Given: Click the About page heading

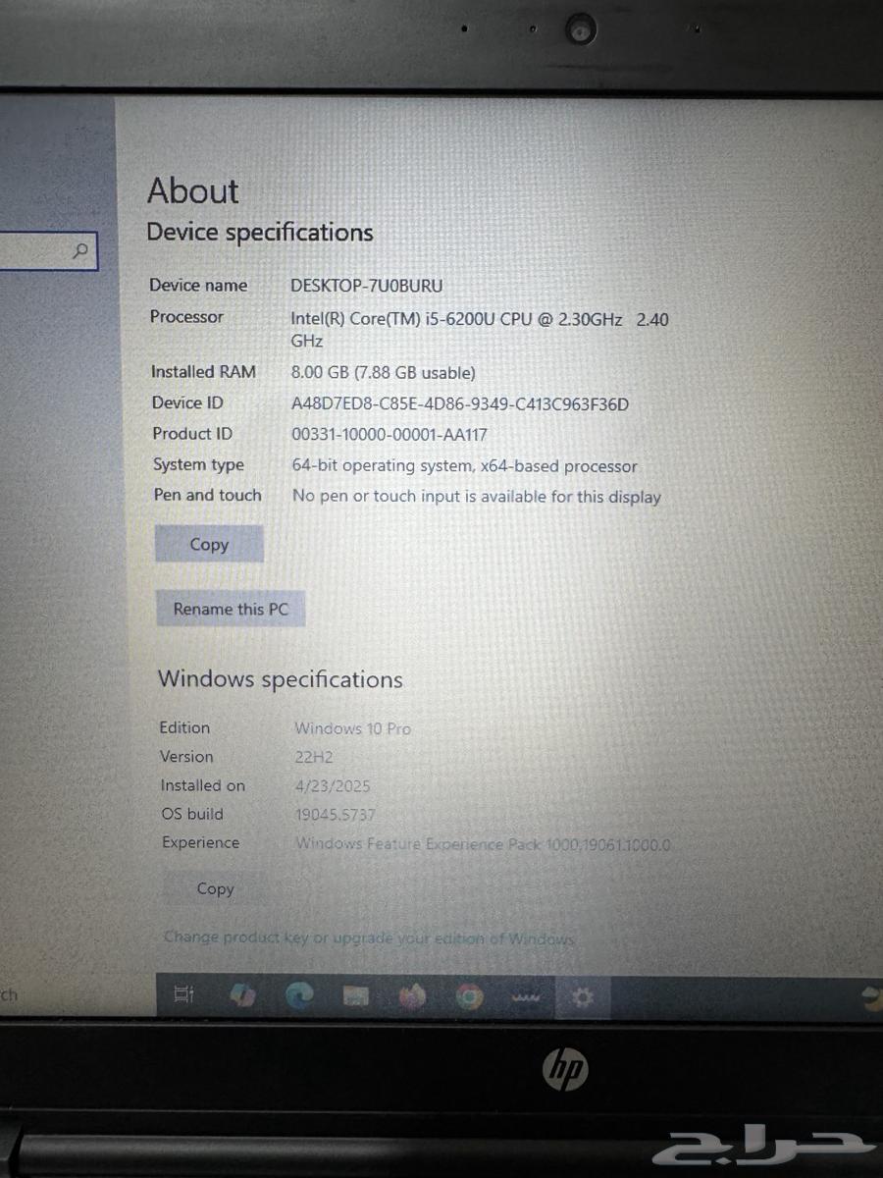Looking at the screenshot, I should tap(192, 190).
